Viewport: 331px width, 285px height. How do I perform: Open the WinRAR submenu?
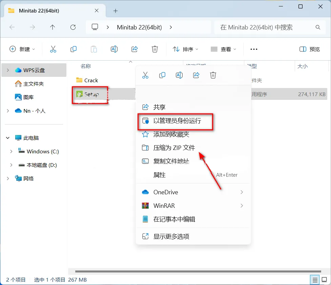193,206
